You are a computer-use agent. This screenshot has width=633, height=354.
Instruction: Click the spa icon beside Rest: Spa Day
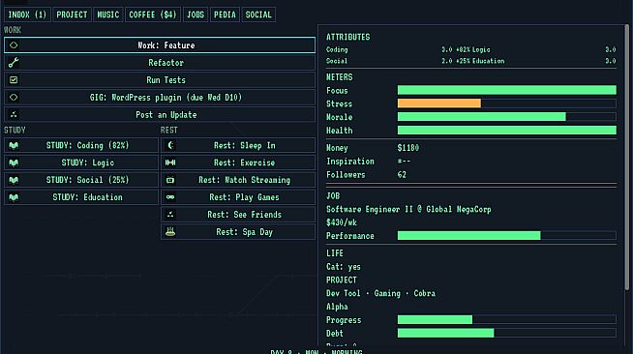170,231
